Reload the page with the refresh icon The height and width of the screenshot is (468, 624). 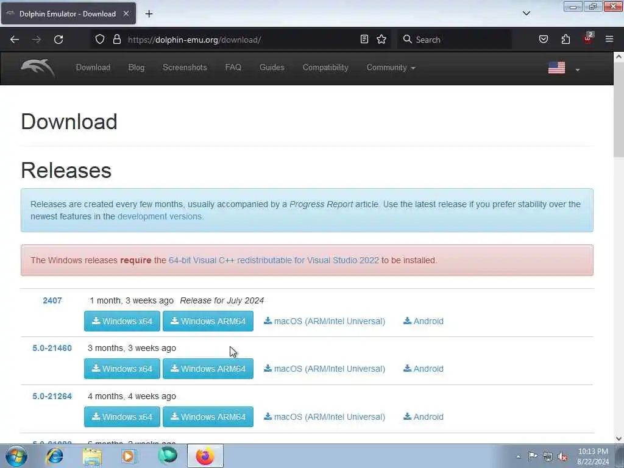(x=58, y=40)
